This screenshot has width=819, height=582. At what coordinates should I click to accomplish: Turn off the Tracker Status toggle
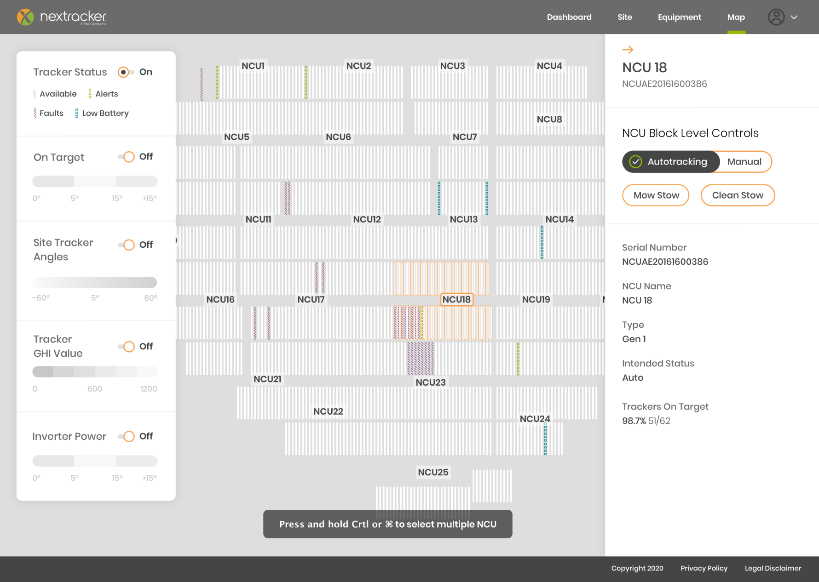pos(126,72)
